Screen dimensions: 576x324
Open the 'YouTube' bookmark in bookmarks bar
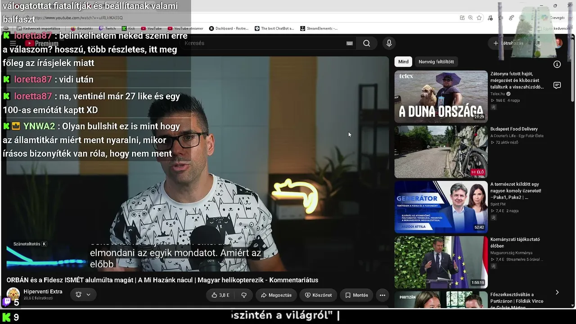(x=151, y=28)
